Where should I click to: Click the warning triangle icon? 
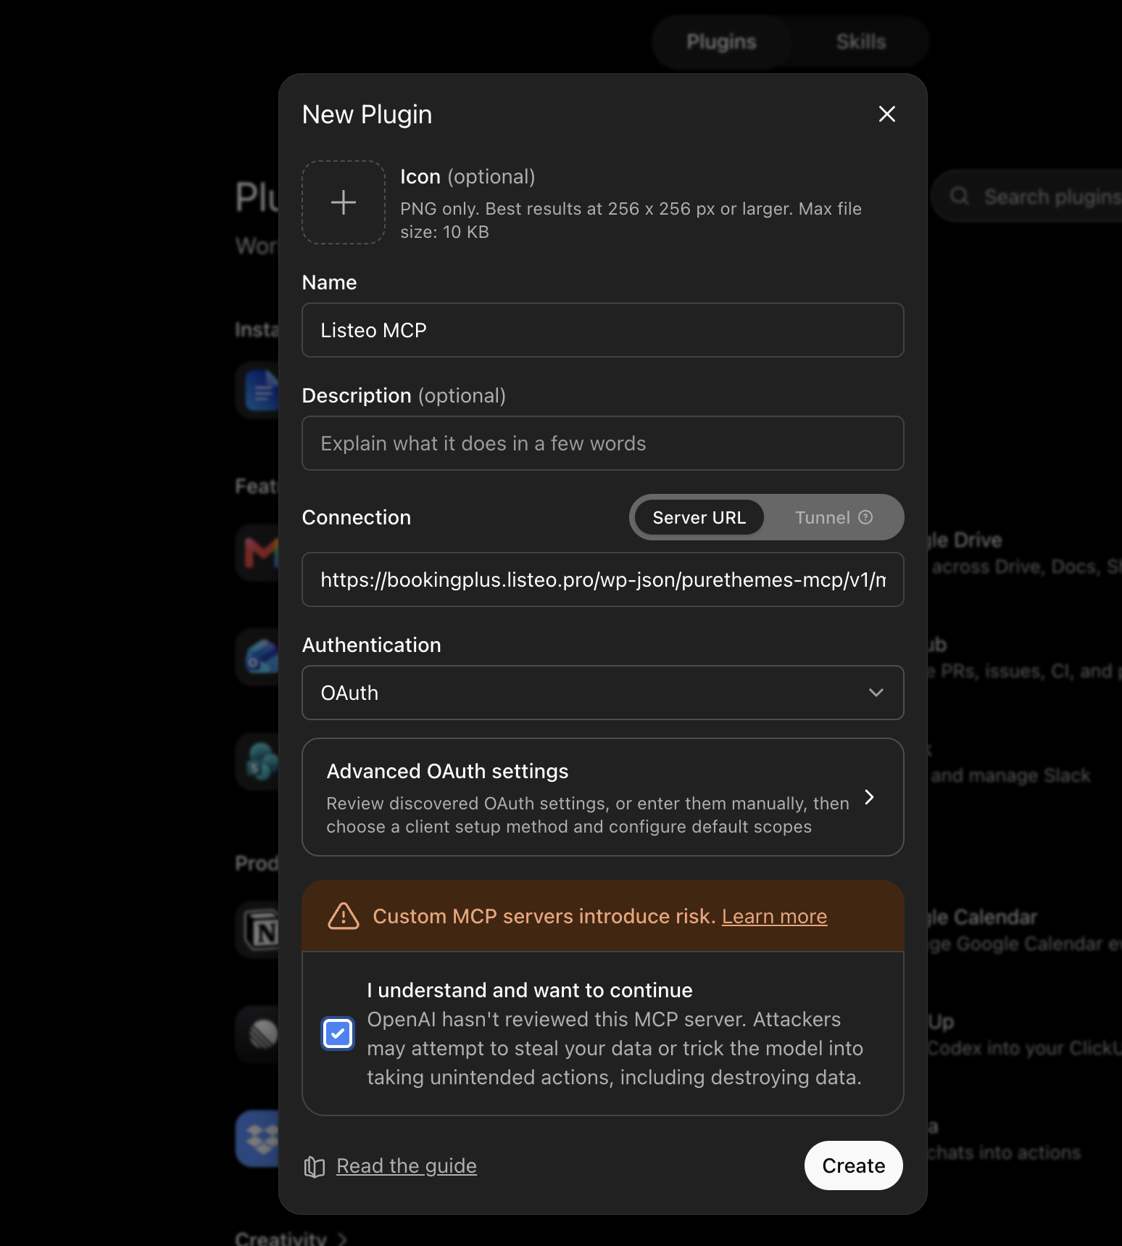[x=344, y=916]
